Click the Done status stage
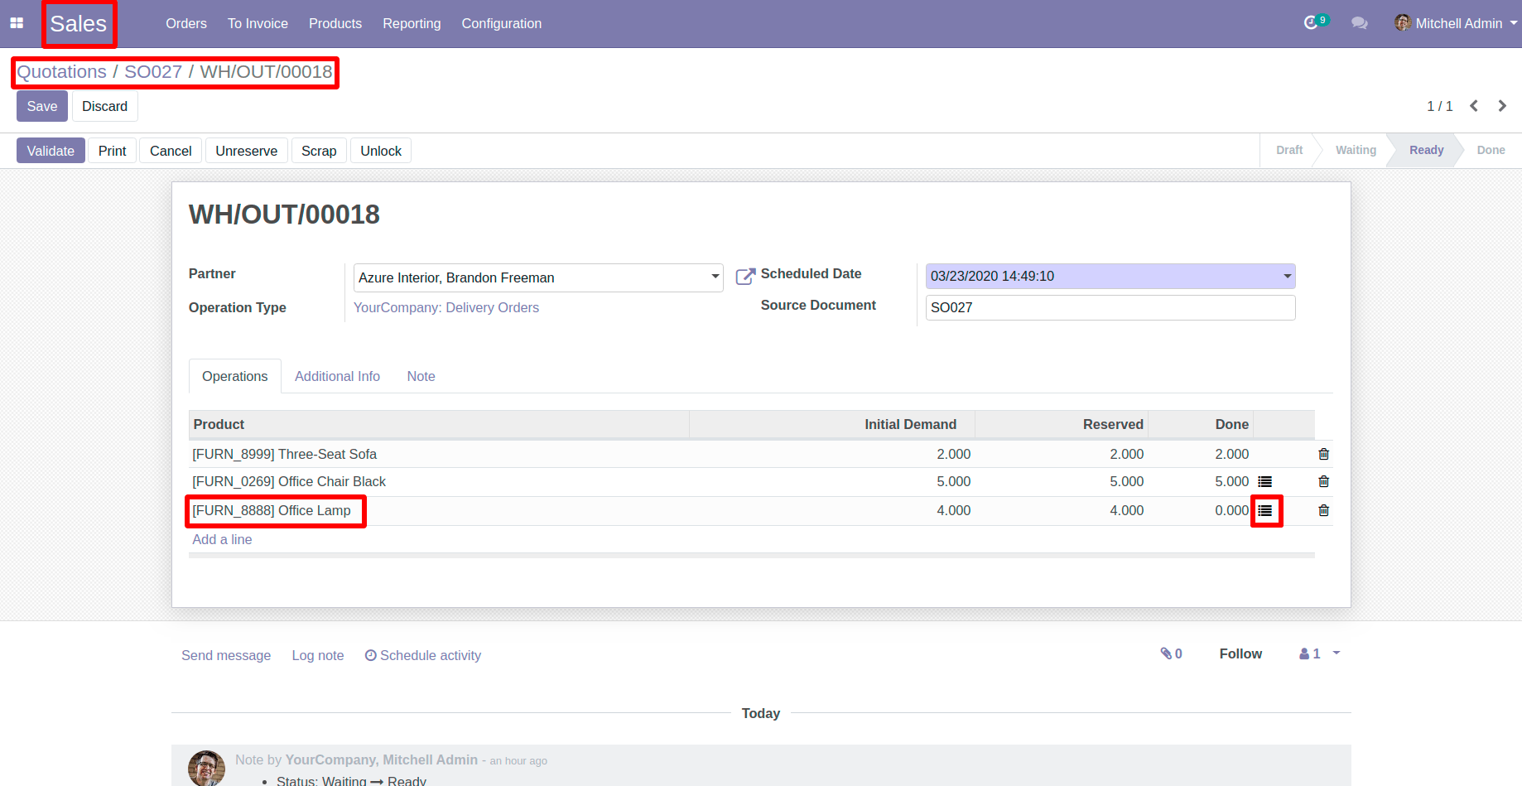Viewport: 1522px width, 786px height. tap(1491, 150)
